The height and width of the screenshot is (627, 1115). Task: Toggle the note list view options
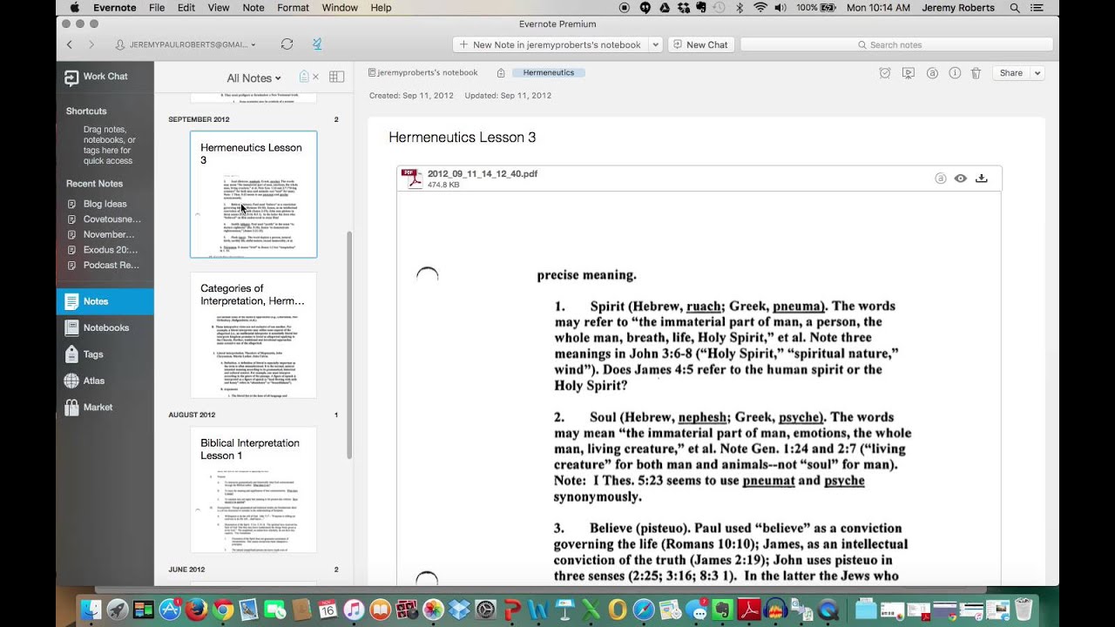[x=336, y=78]
